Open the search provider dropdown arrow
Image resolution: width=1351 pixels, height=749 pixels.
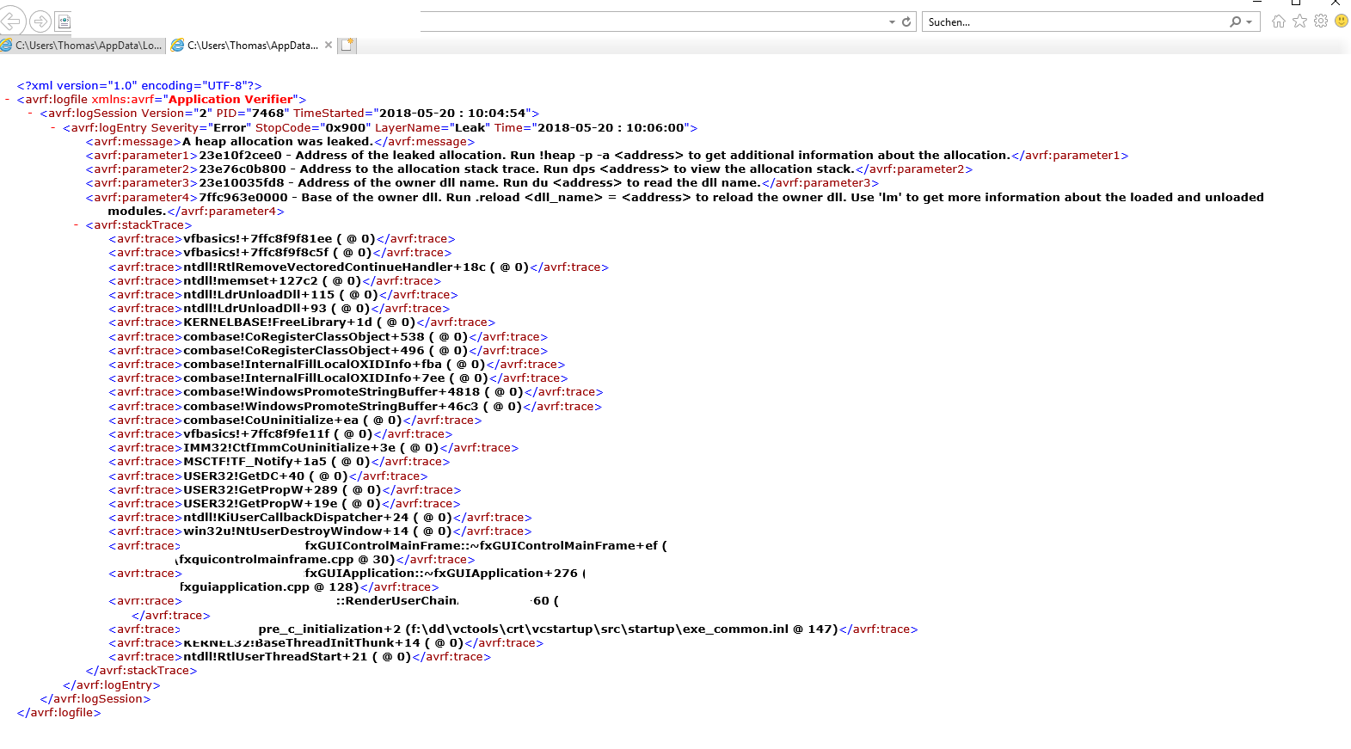click(1249, 22)
